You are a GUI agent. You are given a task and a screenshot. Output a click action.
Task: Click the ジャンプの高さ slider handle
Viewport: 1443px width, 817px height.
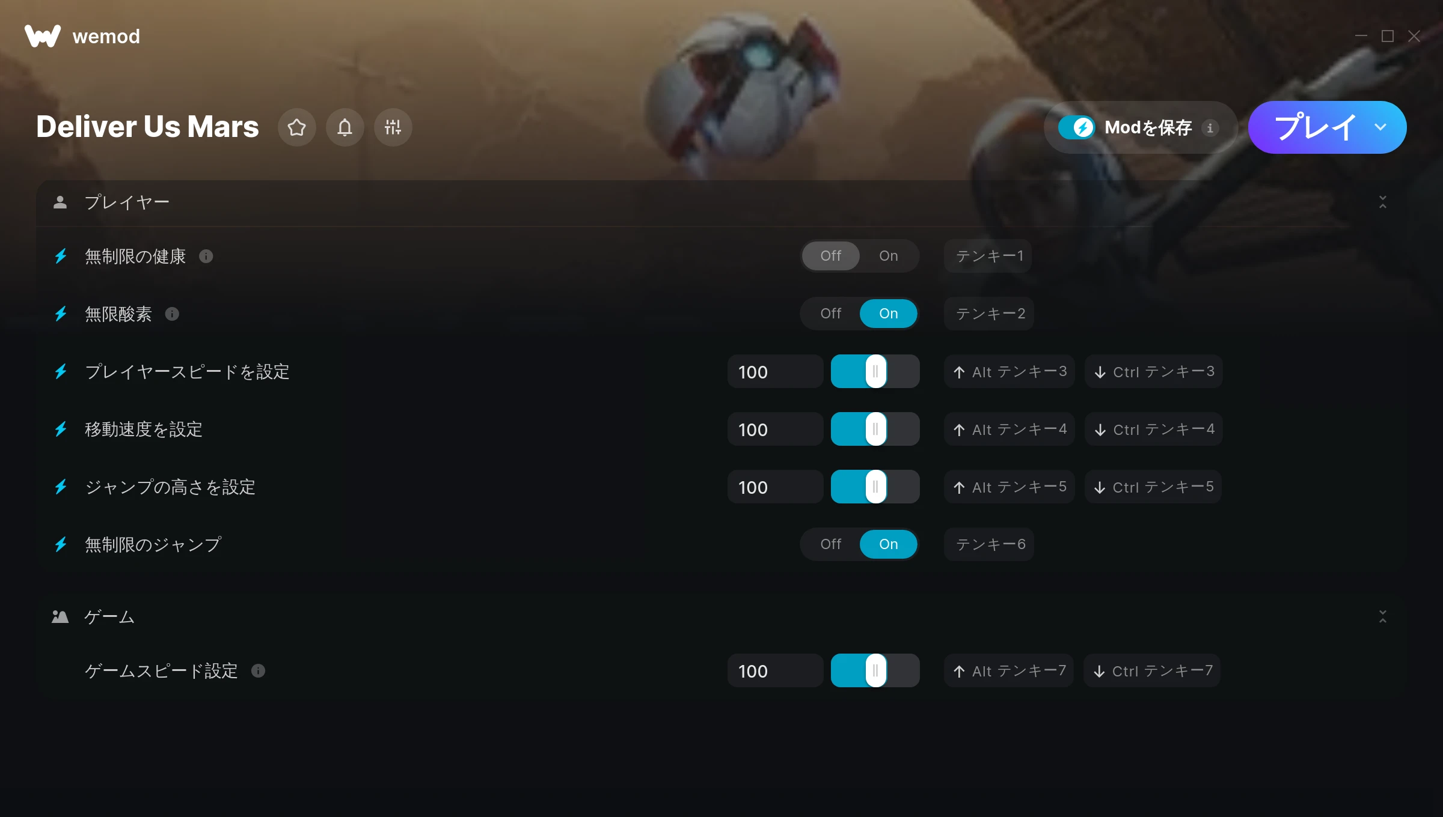coord(875,487)
